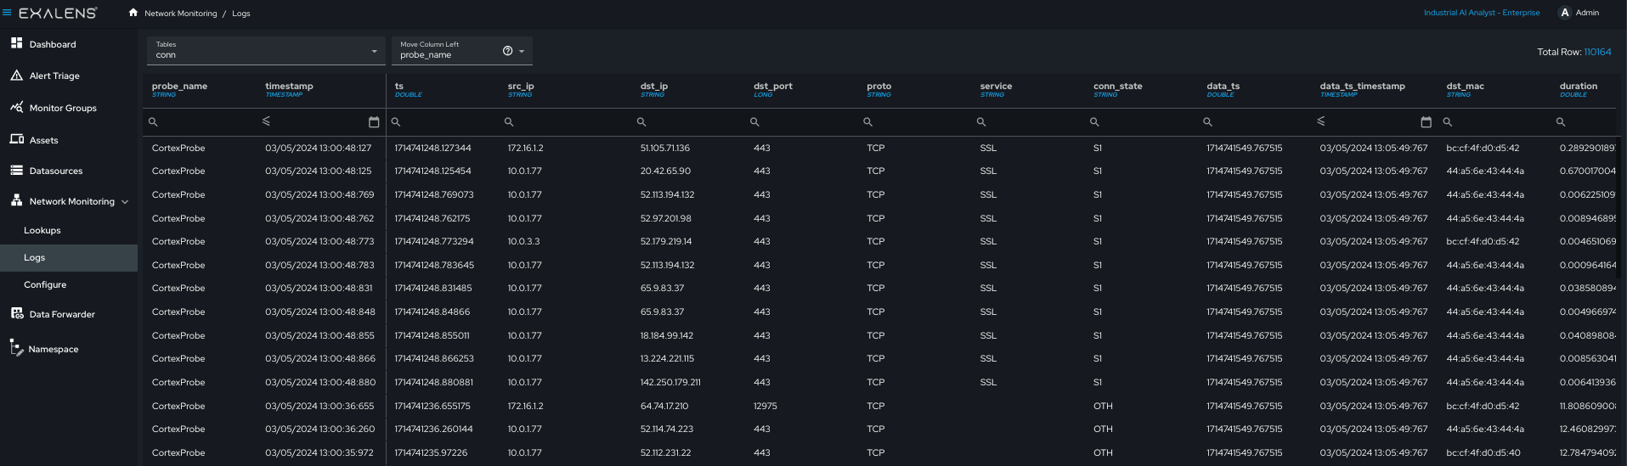
Task: Open the Move Column Left dropdown arrow
Action: point(522,51)
